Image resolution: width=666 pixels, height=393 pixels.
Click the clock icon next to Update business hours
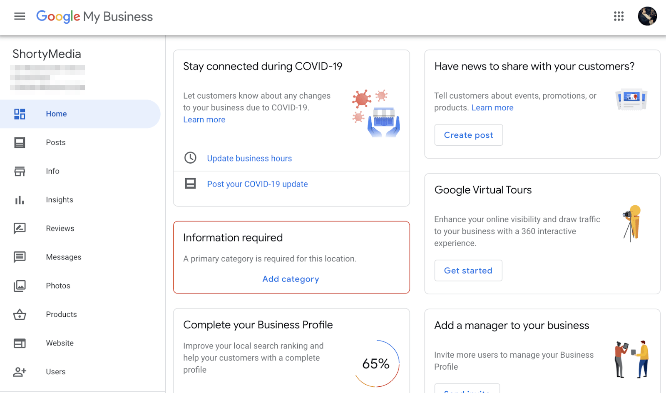tap(191, 158)
